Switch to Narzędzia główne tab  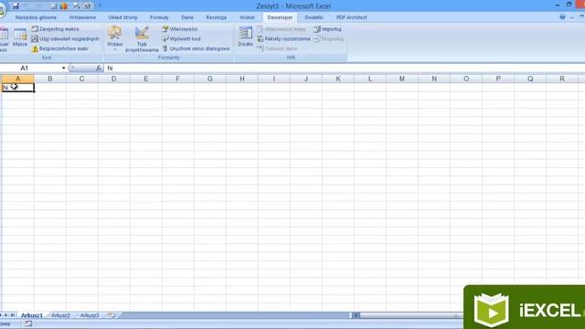pyautogui.click(x=36, y=17)
